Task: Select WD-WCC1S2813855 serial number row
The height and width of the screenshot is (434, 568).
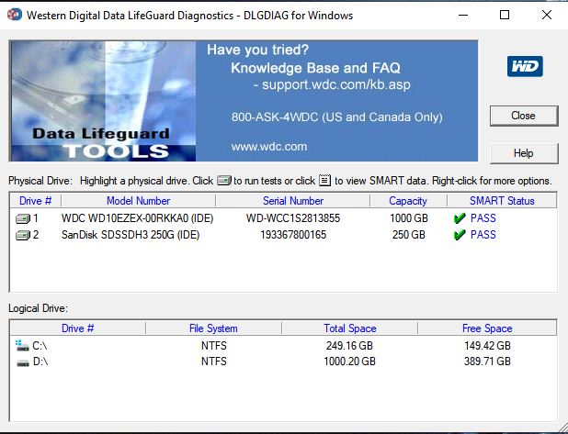Action: pos(292,218)
